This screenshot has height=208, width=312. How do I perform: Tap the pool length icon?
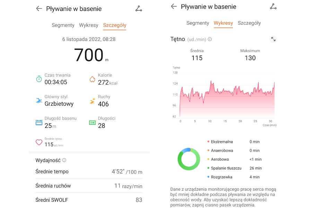tap(39, 122)
